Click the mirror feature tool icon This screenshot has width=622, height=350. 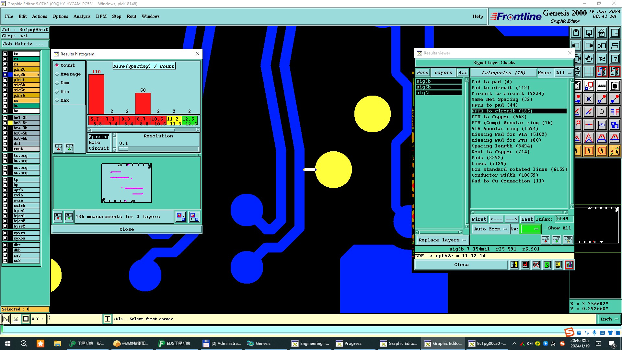615,112
